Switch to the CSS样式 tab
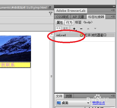The height and width of the screenshot is (108, 117). [62, 17]
